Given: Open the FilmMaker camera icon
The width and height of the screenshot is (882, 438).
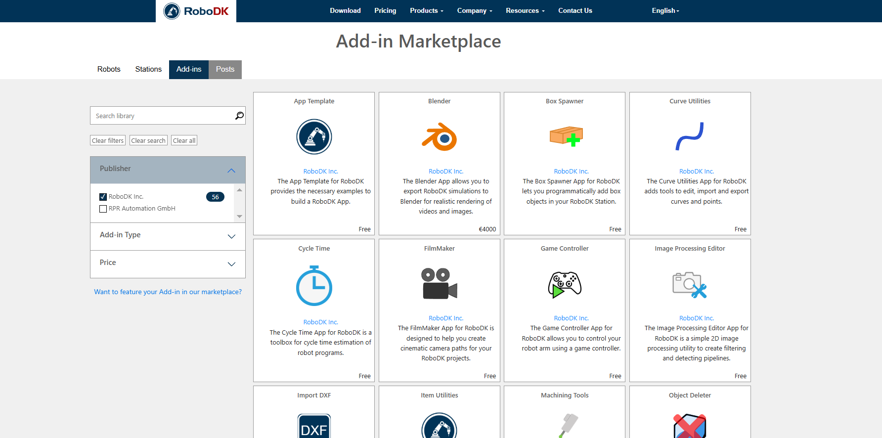Looking at the screenshot, I should [439, 284].
